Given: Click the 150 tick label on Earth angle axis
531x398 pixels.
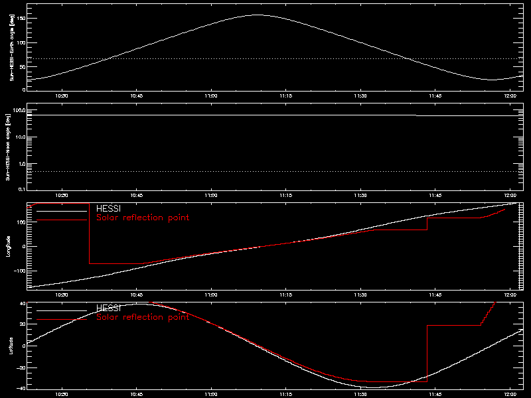Looking at the screenshot, I should (x=21, y=19).
